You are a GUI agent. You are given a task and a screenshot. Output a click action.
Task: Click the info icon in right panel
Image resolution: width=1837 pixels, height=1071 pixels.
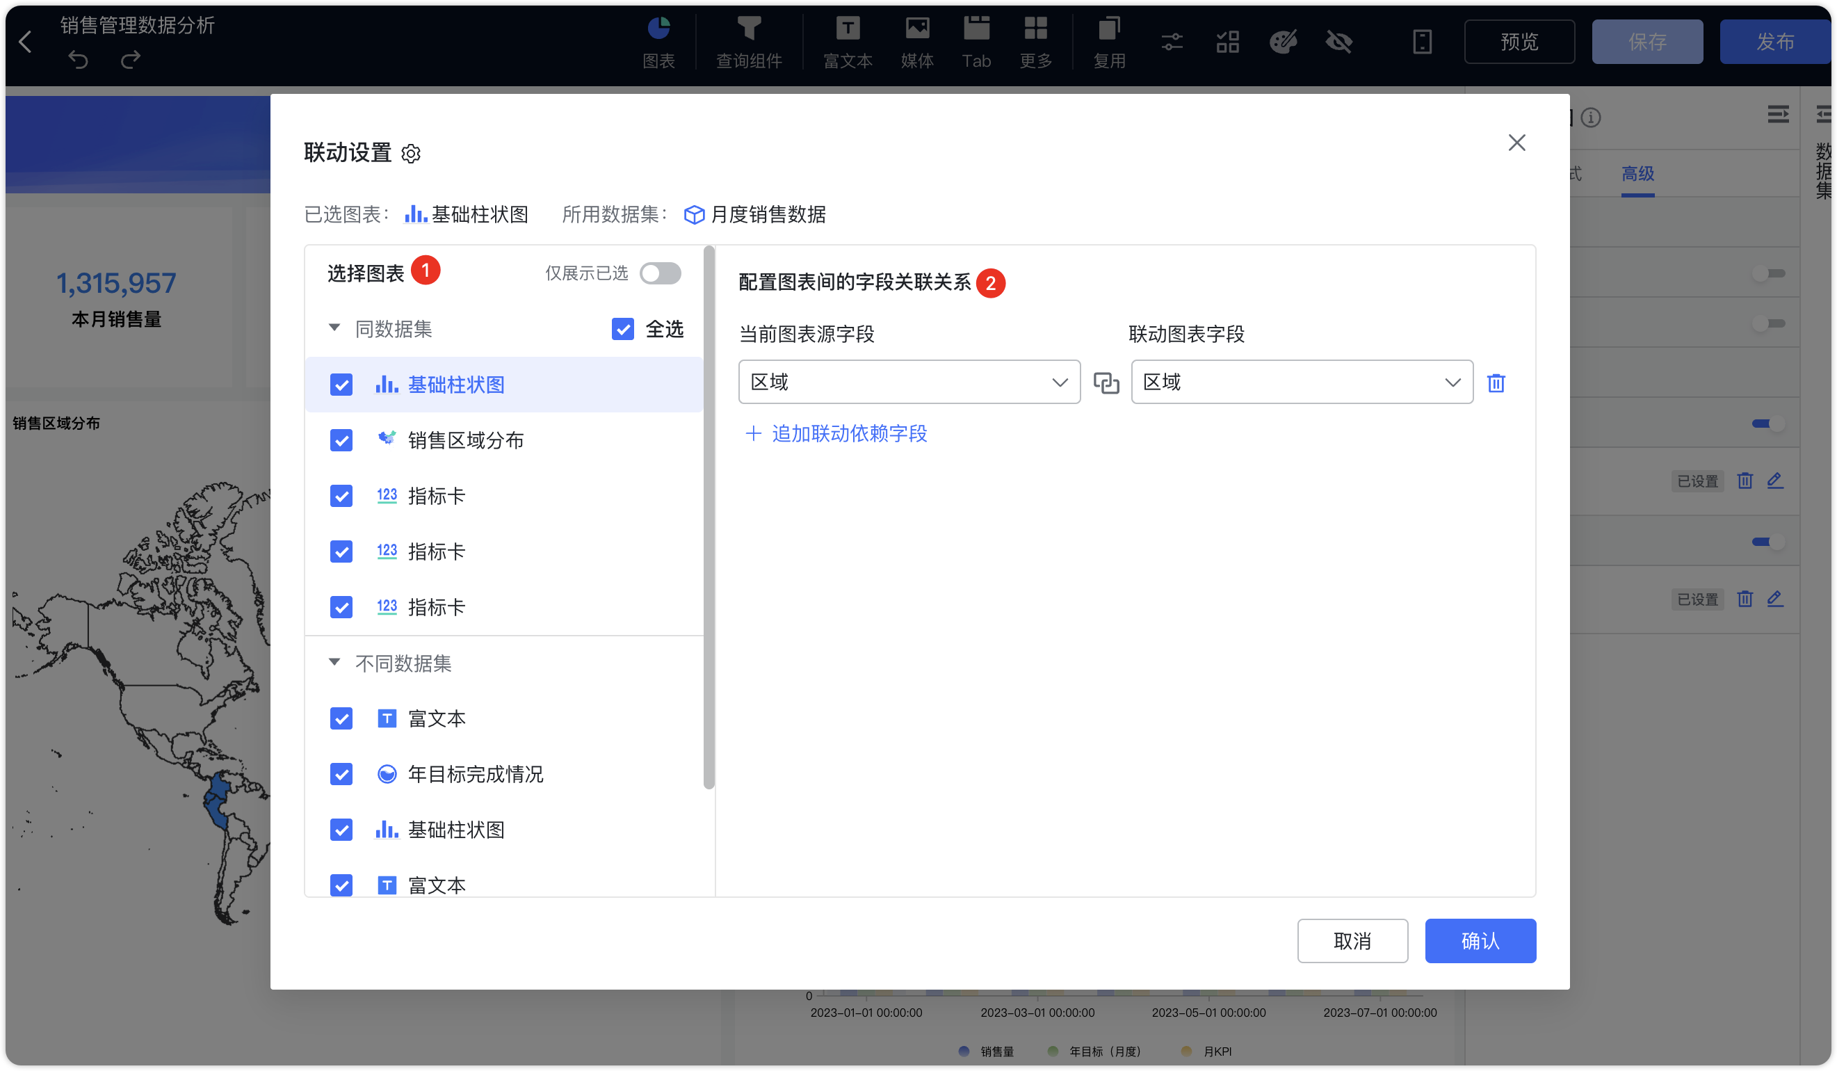click(x=1590, y=118)
